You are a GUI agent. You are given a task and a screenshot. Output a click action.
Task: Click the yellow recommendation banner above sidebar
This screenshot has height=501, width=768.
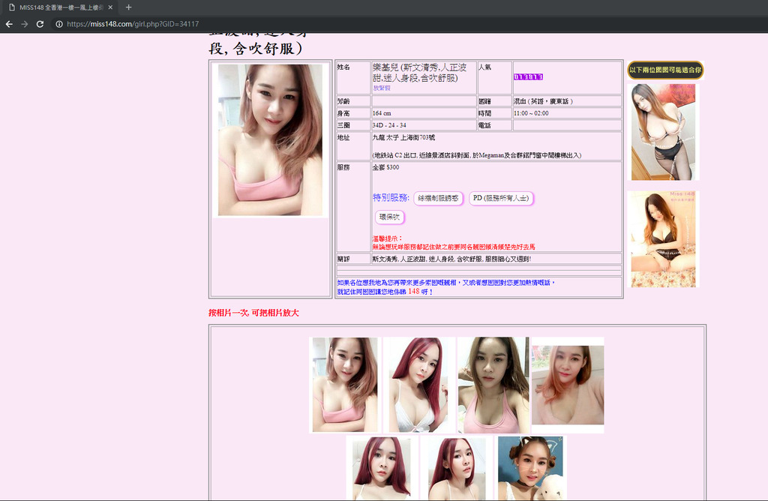click(664, 70)
